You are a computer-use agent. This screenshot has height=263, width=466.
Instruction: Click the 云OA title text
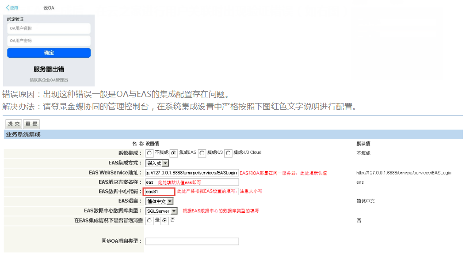(49, 8)
